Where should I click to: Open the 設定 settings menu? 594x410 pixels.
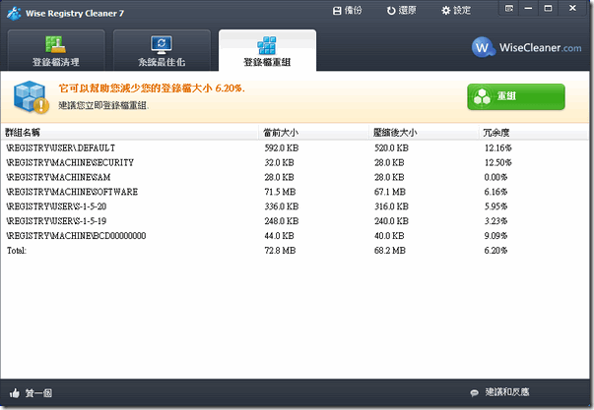(456, 11)
